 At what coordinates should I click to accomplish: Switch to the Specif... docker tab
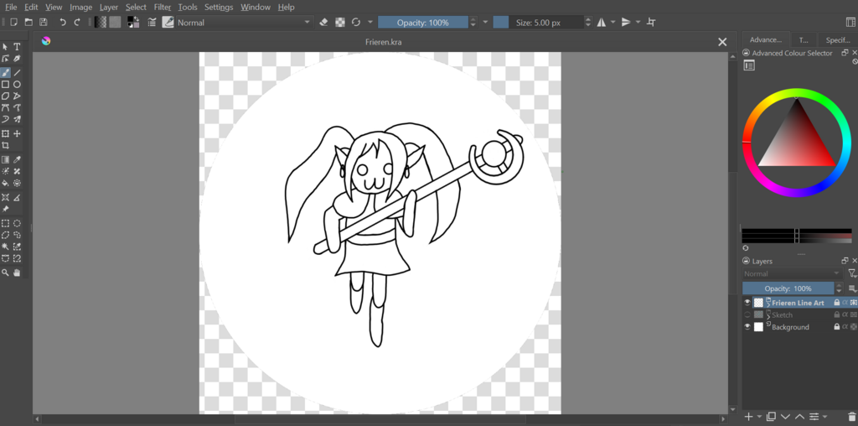point(837,39)
